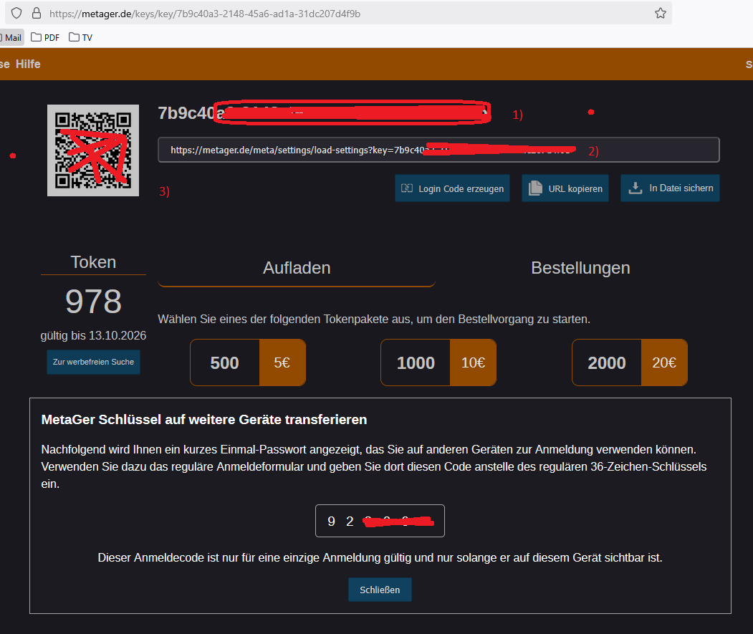Viewport: 753px width, 634px height.
Task: Switch to the Aufladen tab
Action: click(297, 268)
